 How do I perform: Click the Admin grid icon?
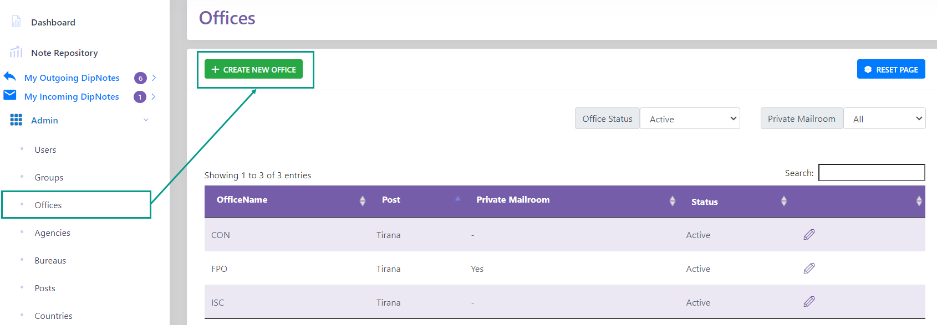[16, 120]
